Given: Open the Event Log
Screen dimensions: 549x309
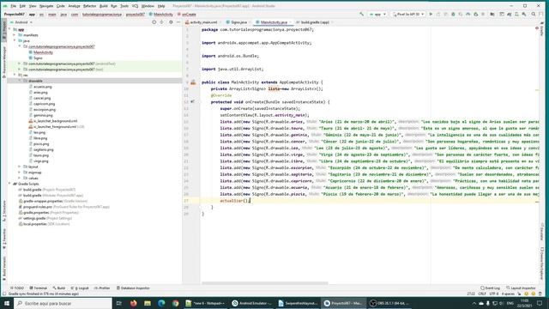Looking at the screenshot, I should click(490, 288).
